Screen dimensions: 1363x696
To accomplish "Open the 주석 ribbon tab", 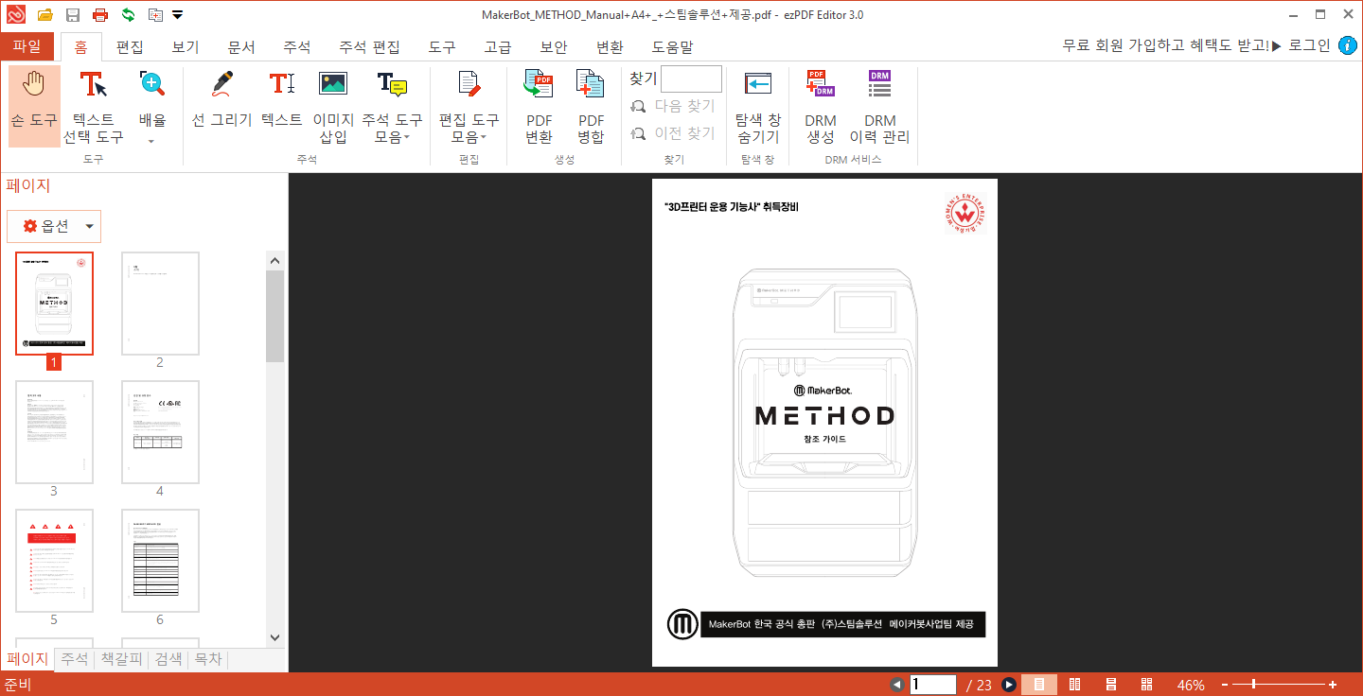I will [x=297, y=46].
